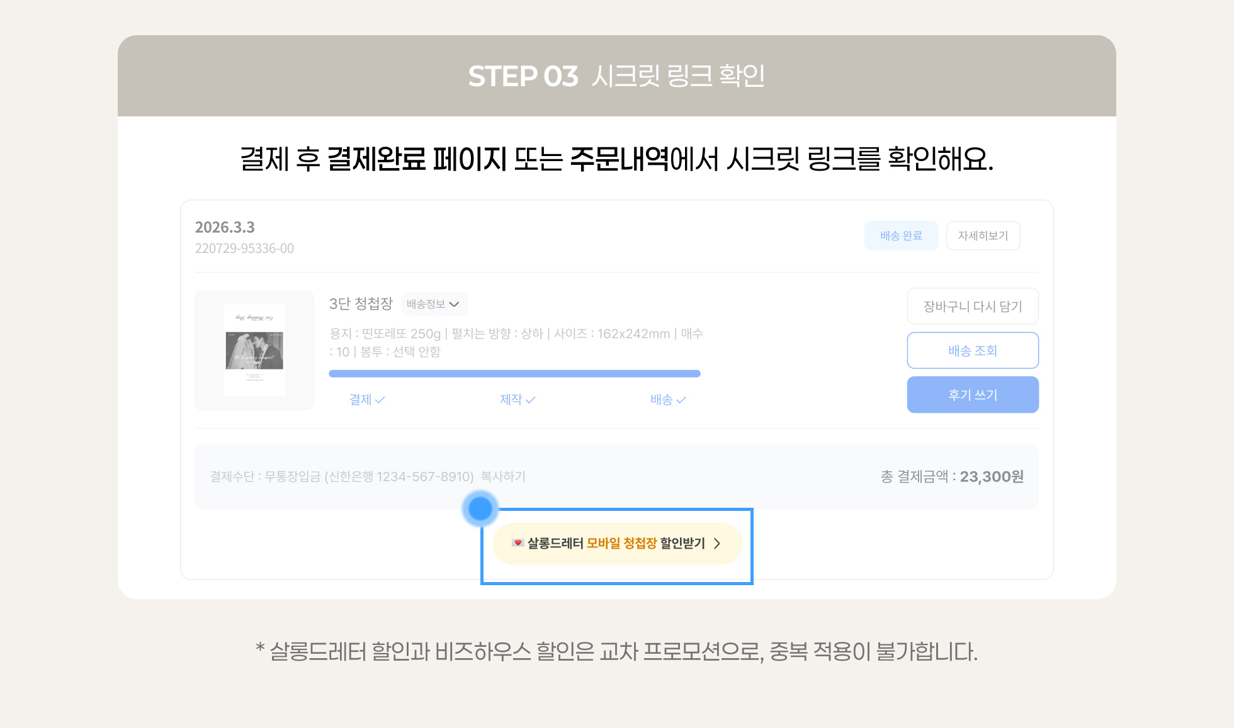Track delivery with 배송 조회
The image size is (1234, 728).
click(x=973, y=350)
